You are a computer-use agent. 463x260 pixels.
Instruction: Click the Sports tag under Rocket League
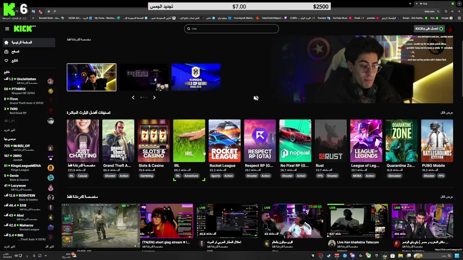216,176
